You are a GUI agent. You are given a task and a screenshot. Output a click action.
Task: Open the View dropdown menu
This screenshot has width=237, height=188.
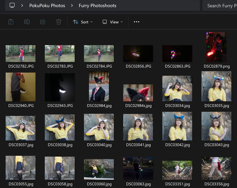pos(113,22)
